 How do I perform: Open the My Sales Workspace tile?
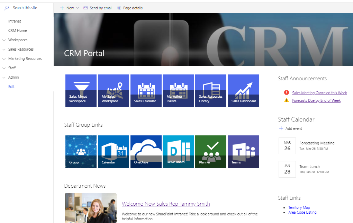tap(113, 90)
